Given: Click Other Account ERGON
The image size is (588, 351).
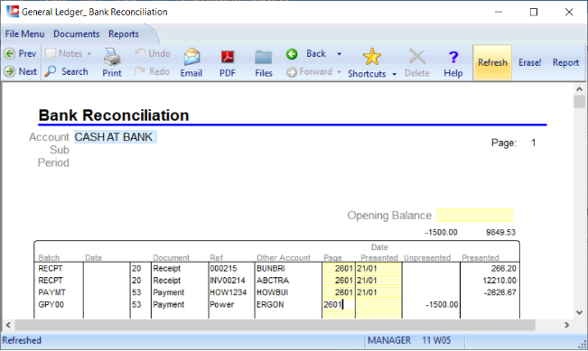Looking at the screenshot, I should click(270, 304).
